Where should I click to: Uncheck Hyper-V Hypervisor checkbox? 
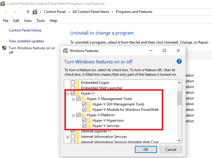click(x=84, y=120)
